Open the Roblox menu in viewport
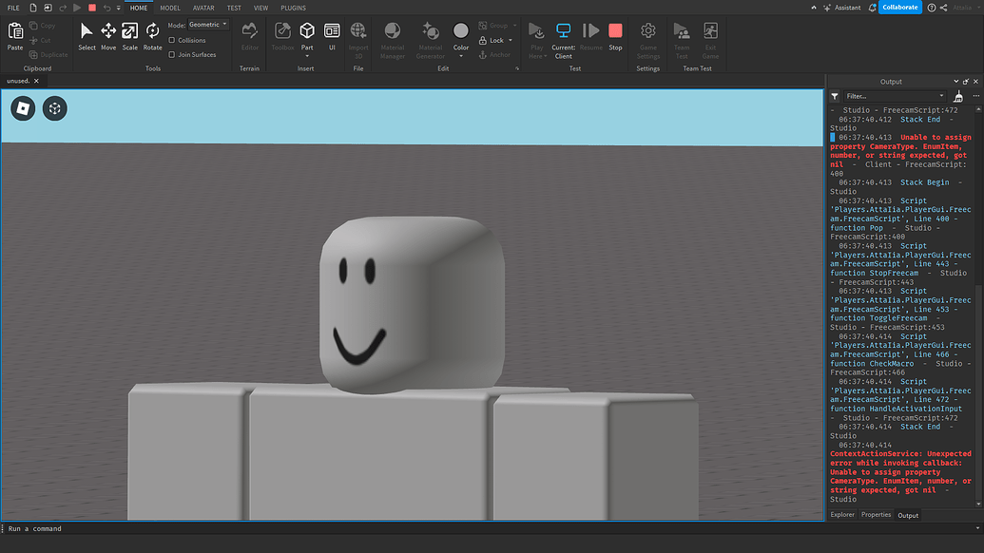The height and width of the screenshot is (553, 984). [x=23, y=108]
